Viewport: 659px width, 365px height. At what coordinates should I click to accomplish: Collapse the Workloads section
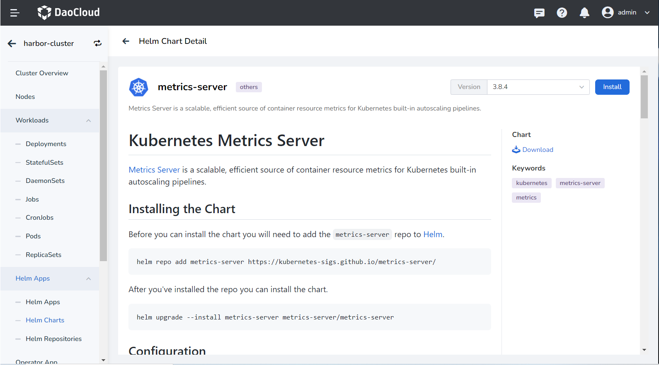[x=88, y=120]
